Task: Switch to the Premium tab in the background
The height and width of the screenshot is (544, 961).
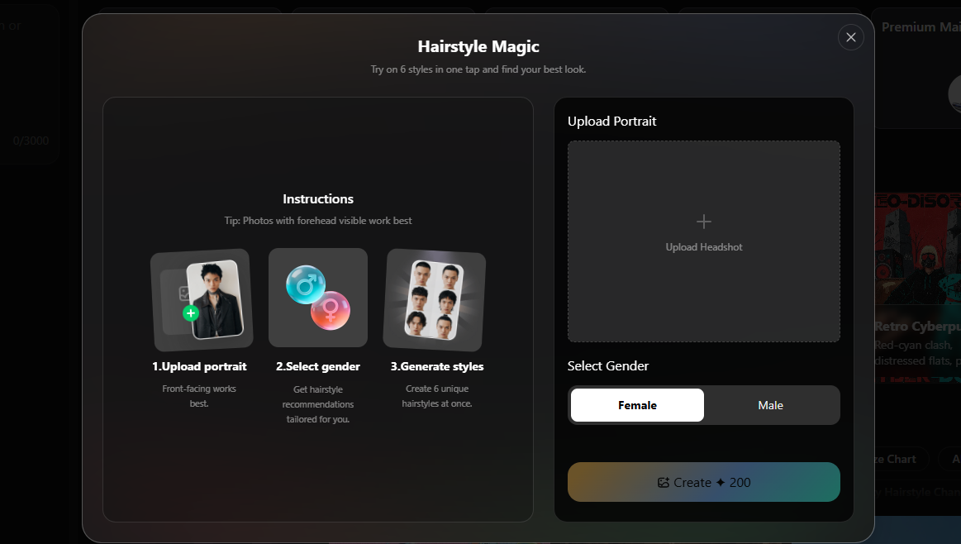Action: coord(919,27)
